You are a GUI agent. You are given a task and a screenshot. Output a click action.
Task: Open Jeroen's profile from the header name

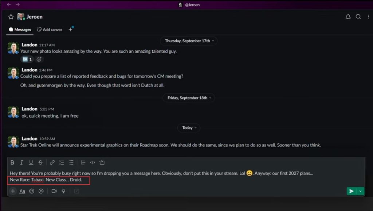coord(35,17)
